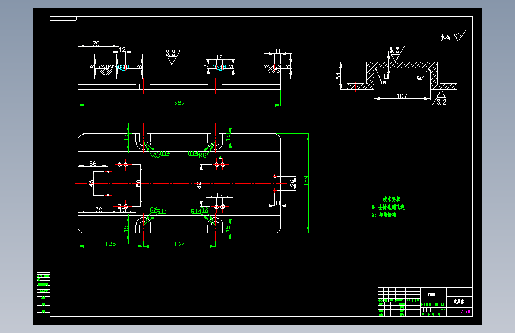This screenshot has height=333, width=515.
Task: Click the 技术要求 heading of the green notes
Action: [x=391, y=199]
